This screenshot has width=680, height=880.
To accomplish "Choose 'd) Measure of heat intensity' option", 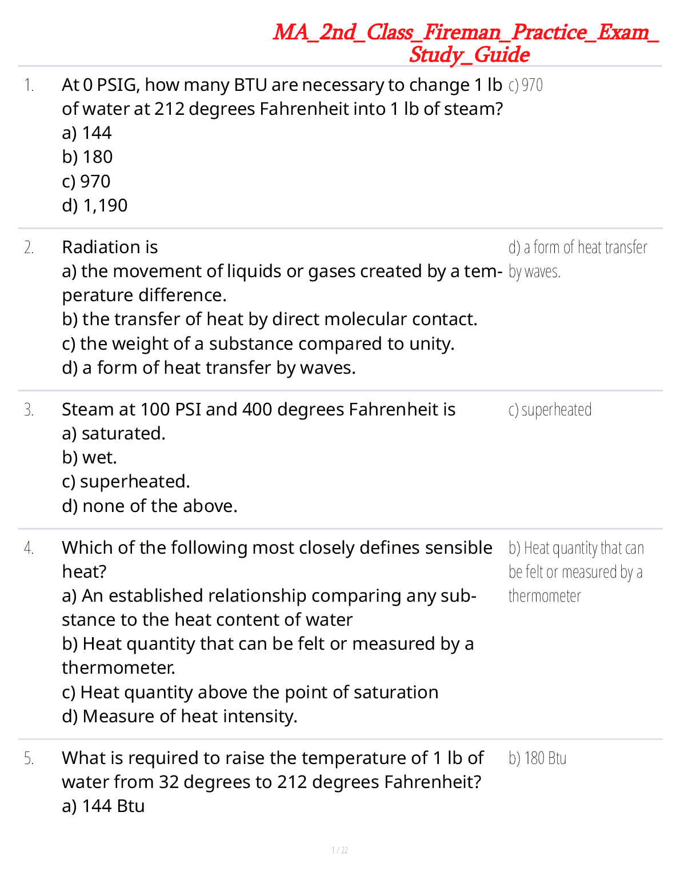I will [179, 717].
